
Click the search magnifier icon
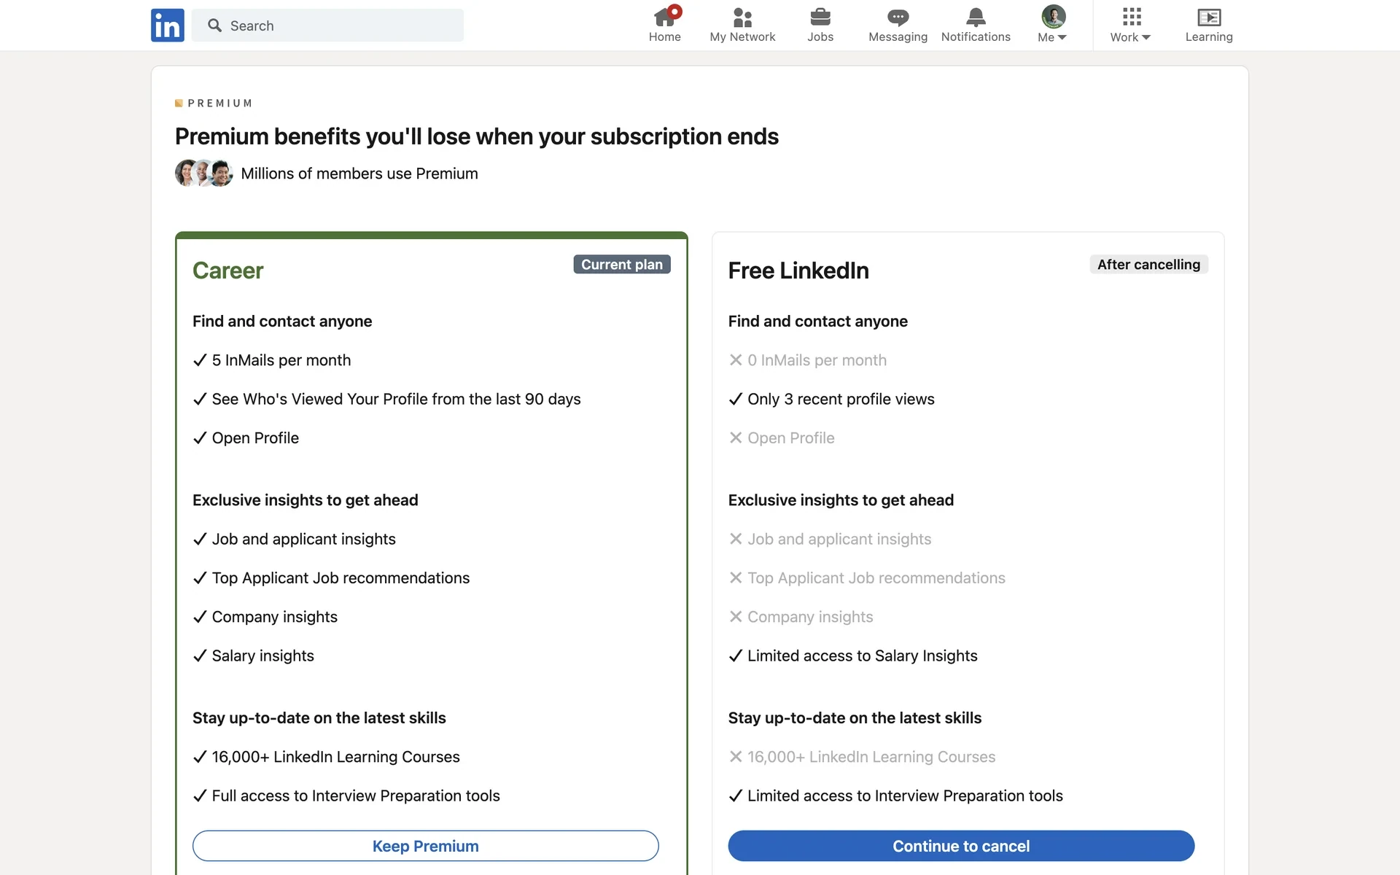coord(214,26)
